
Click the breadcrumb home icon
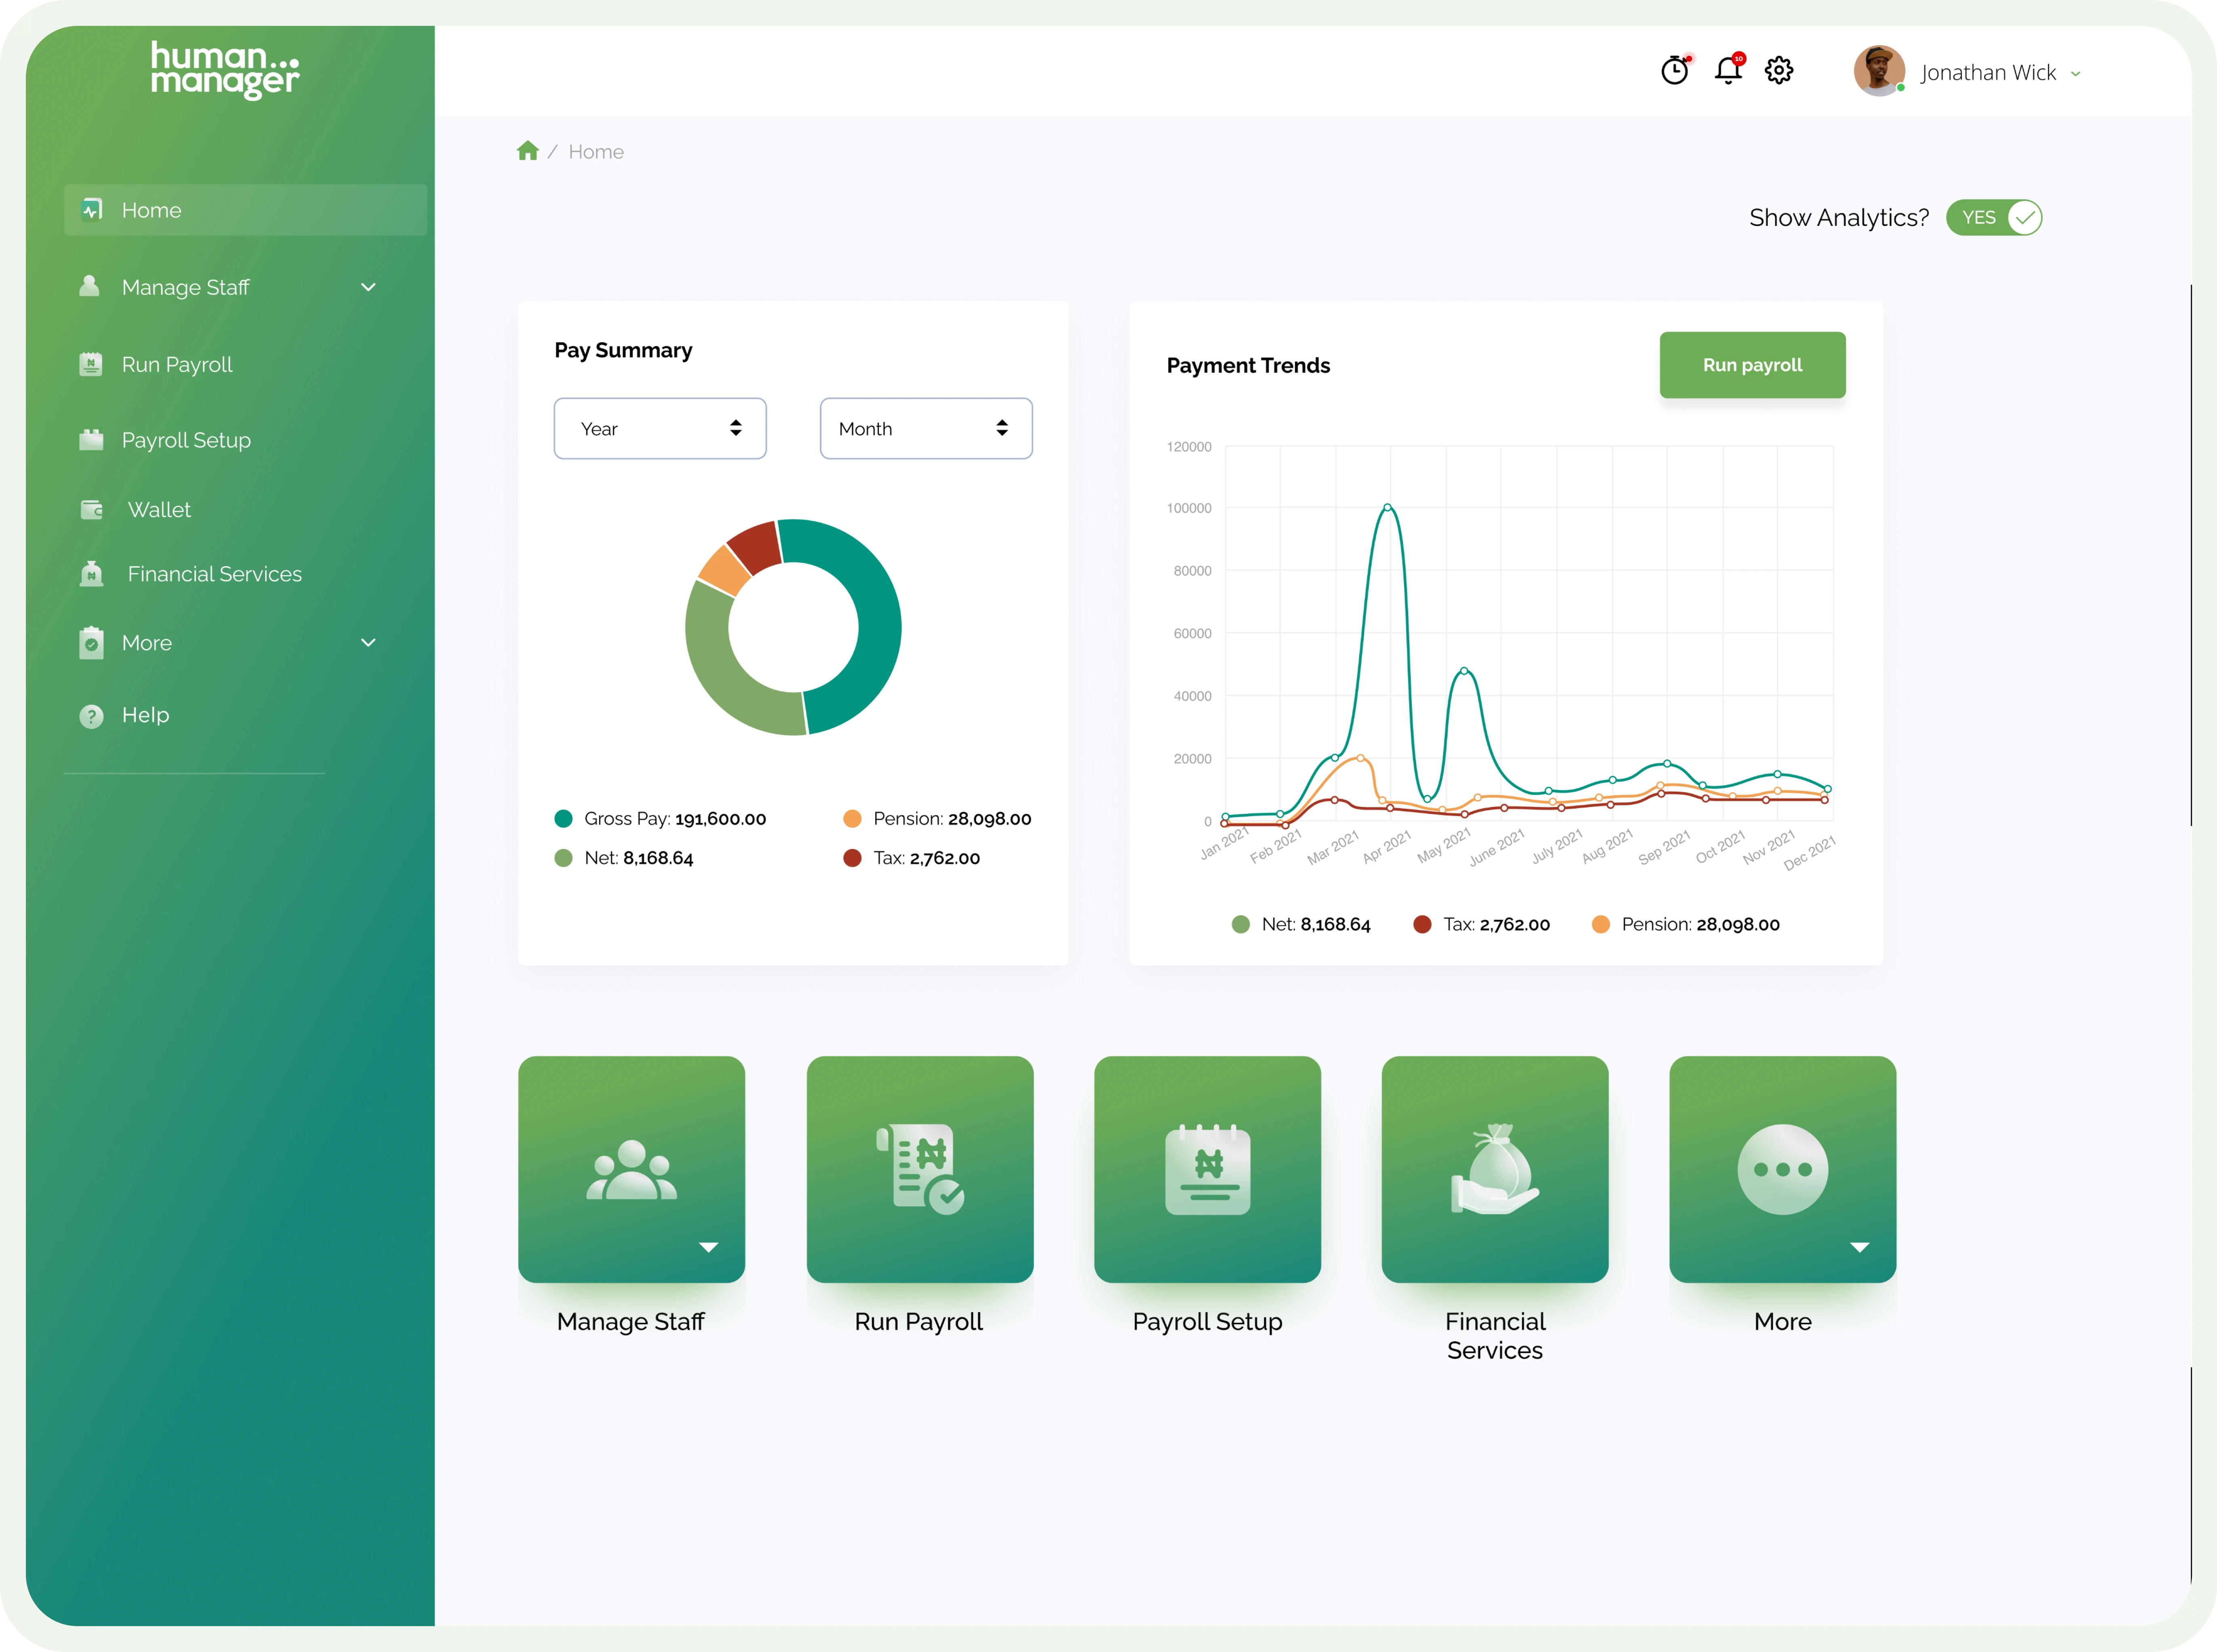527,151
